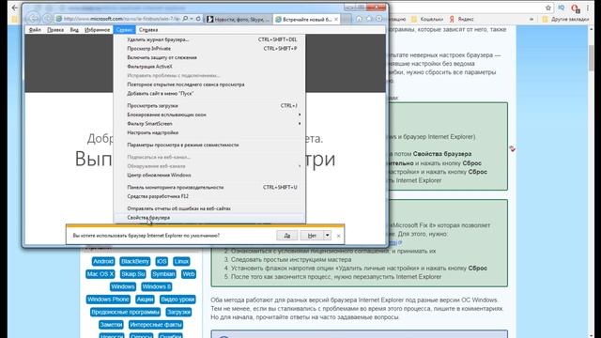
Task: Open the Яндекс bookmark
Action: [x=462, y=19]
